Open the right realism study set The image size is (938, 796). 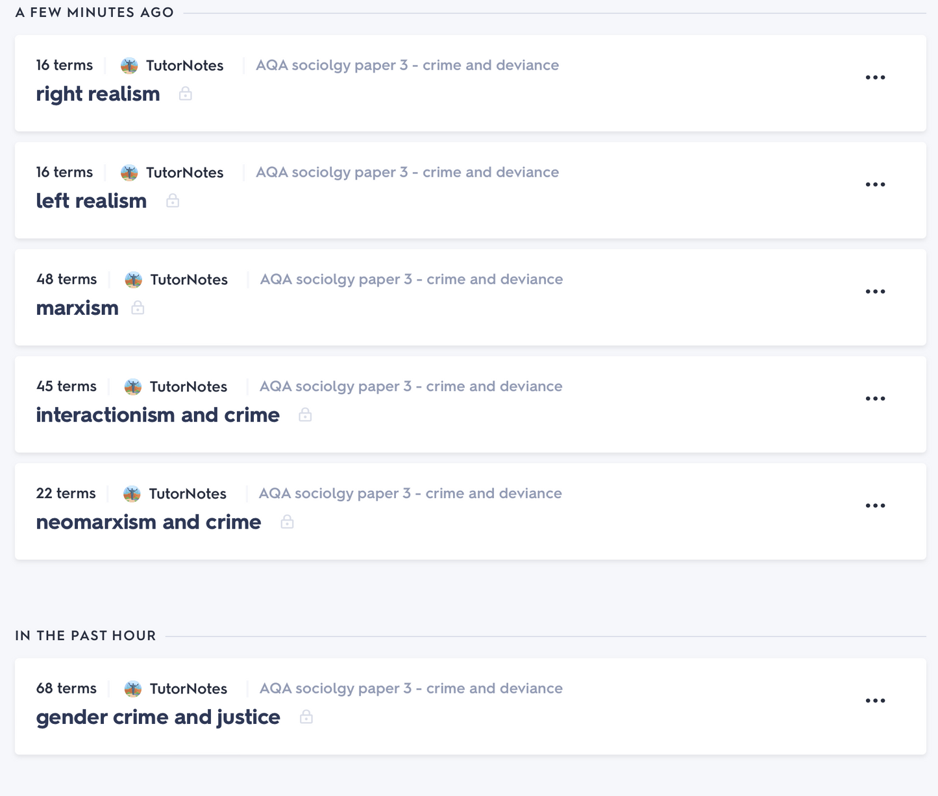(x=98, y=94)
